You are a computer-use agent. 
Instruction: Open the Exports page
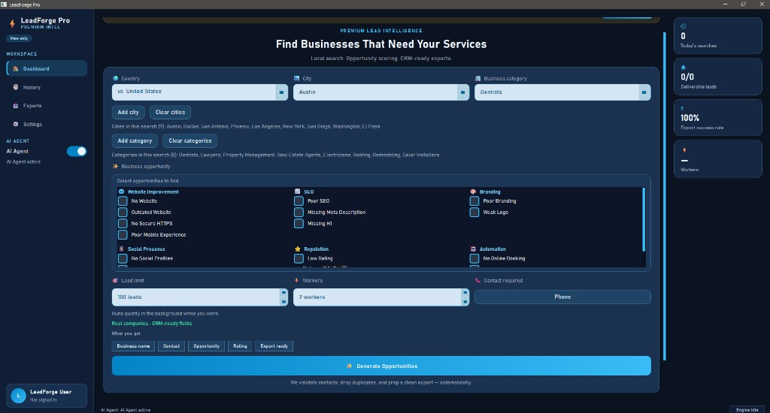(47, 105)
